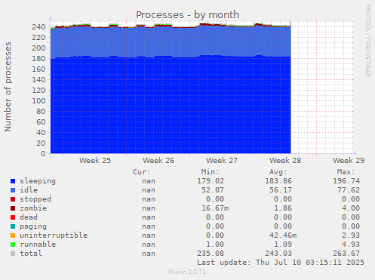Screen dimensions: 375x280
Task: Select the 'uninterruptible' legend label
Action: point(54,235)
